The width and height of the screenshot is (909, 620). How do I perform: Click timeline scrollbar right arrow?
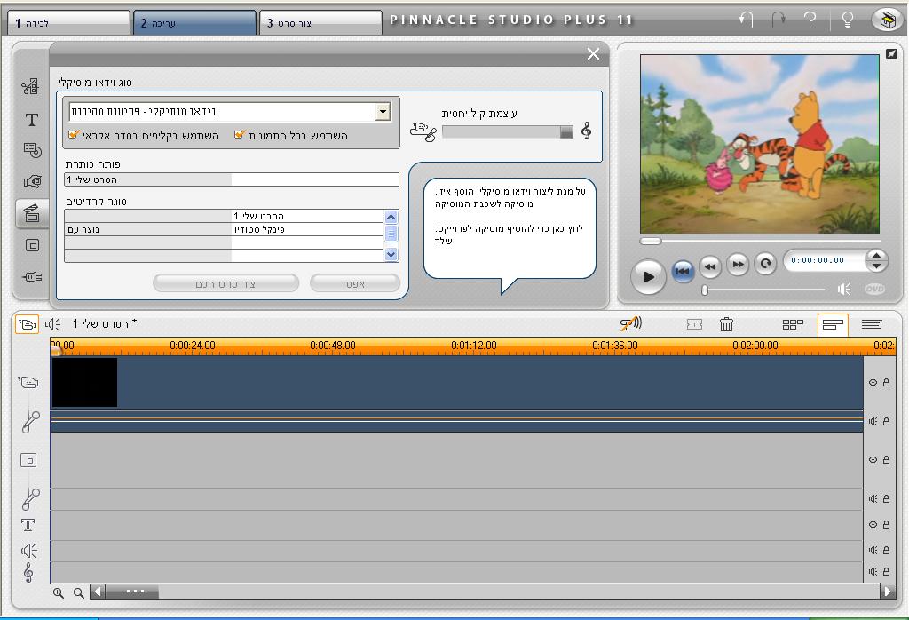click(887, 592)
